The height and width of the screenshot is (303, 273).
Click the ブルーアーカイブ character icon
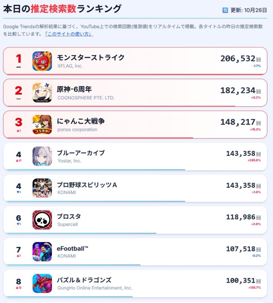[x=42, y=156]
